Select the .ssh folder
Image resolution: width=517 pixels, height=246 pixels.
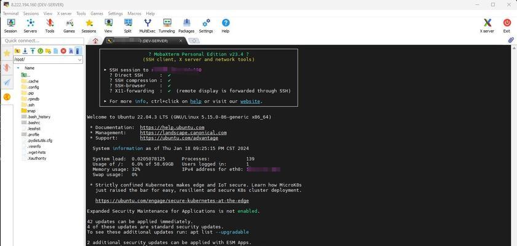click(28, 105)
